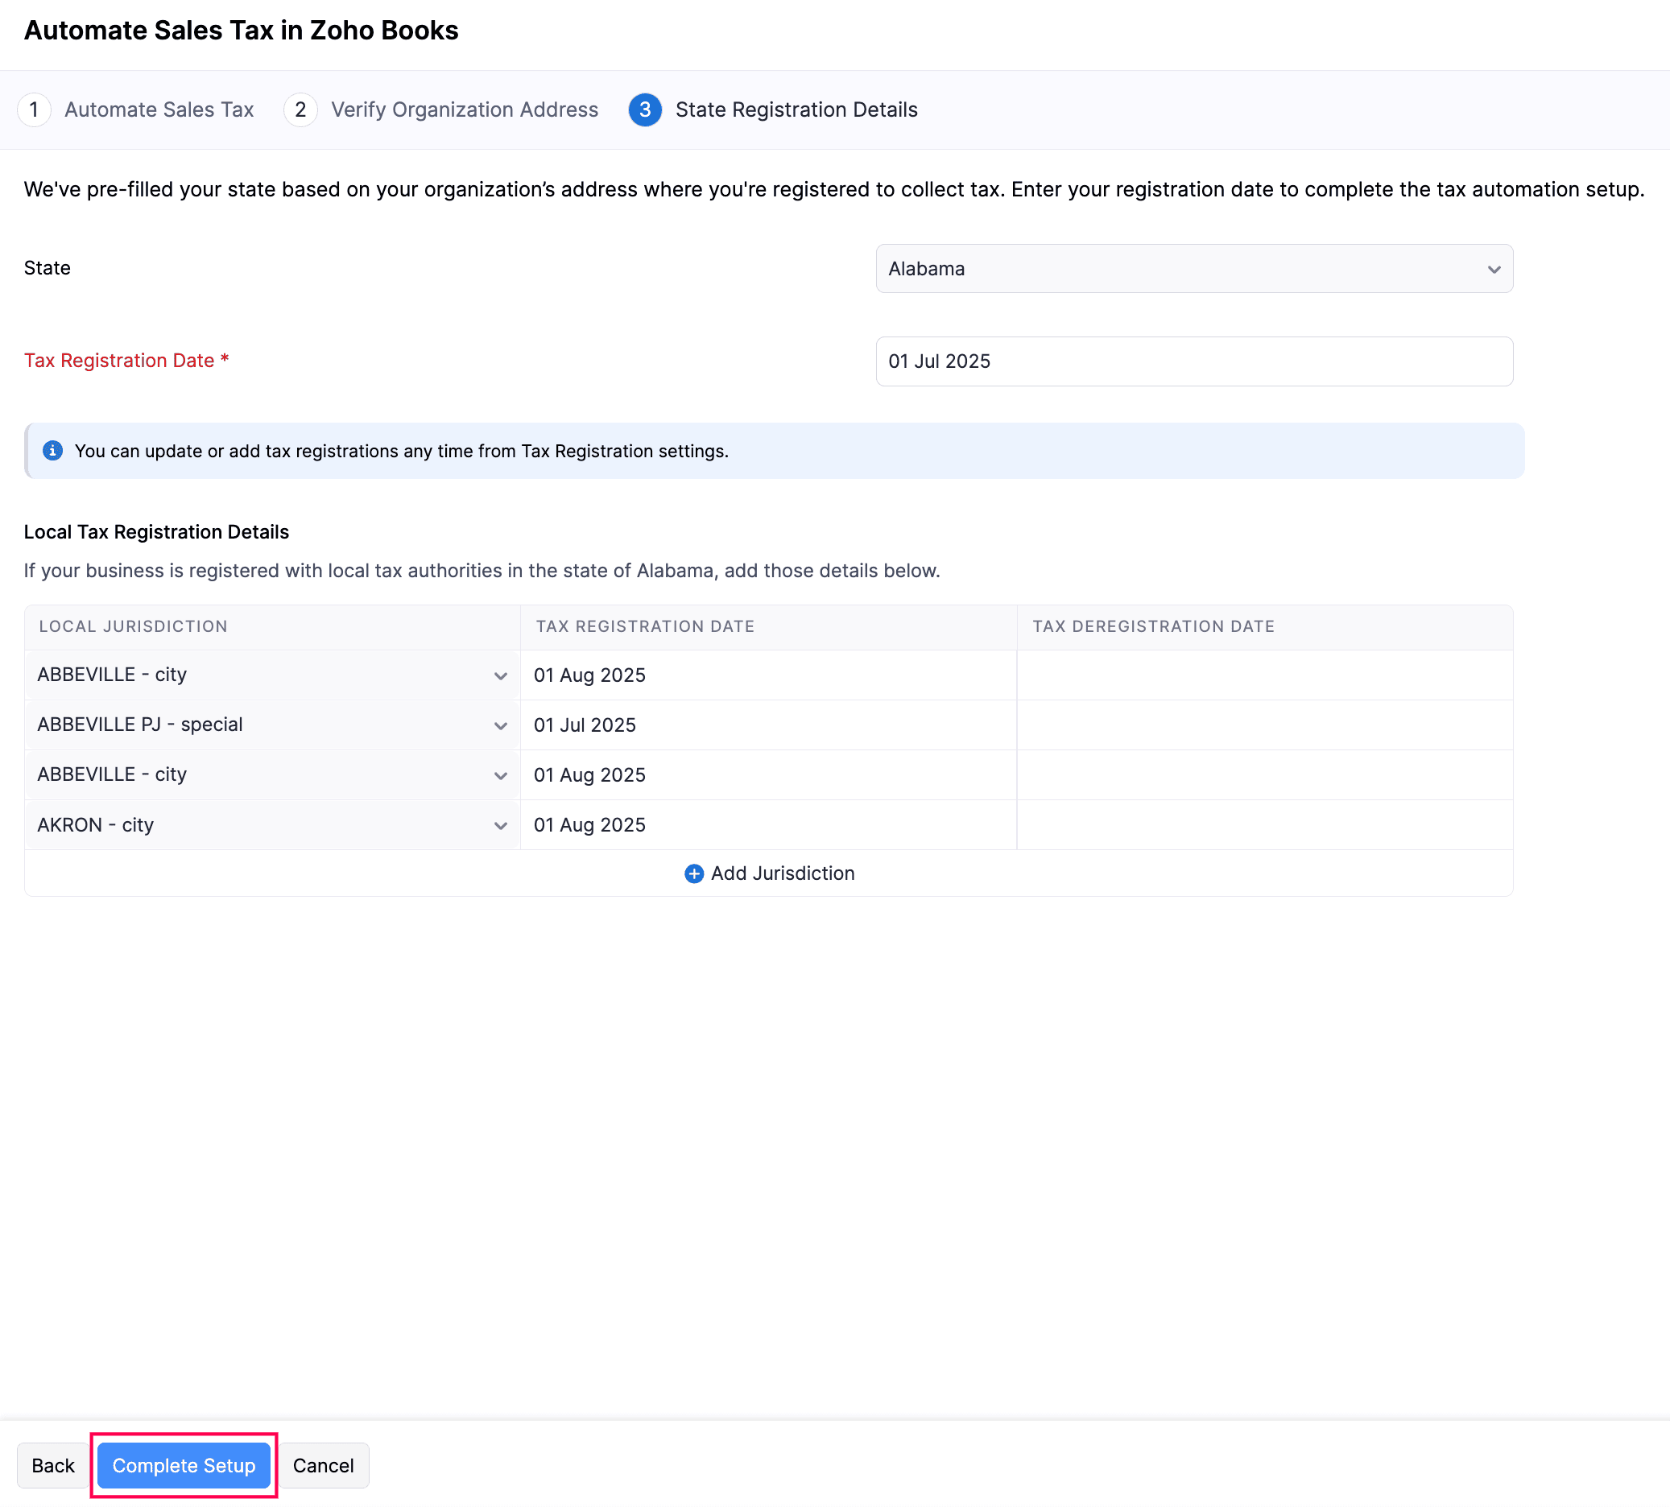Open the State dropdown showing Alabama

pos(1193,269)
